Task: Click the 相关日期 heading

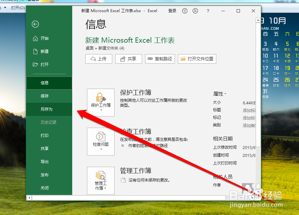Action: point(223,139)
